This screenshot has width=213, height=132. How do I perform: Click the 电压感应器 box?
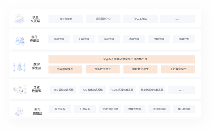pos(184,109)
